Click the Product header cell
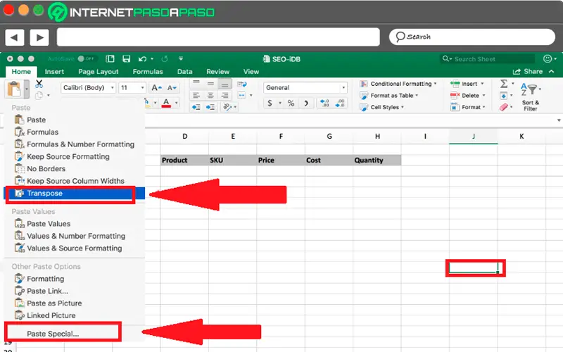 [184, 161]
